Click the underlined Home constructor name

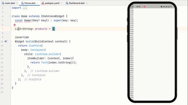pos(27,20)
